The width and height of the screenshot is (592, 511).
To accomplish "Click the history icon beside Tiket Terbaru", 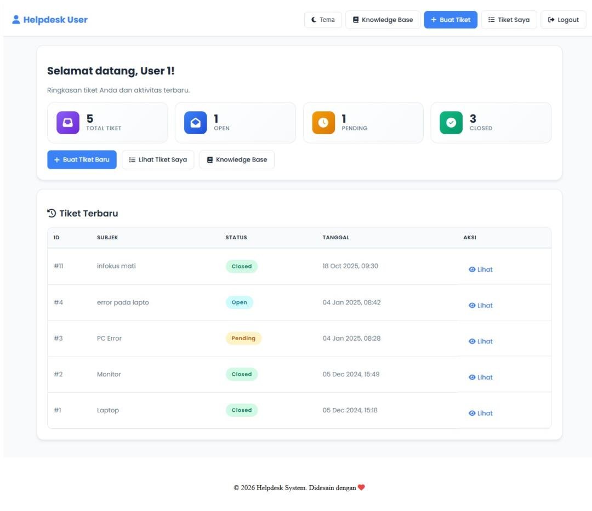I will point(52,214).
